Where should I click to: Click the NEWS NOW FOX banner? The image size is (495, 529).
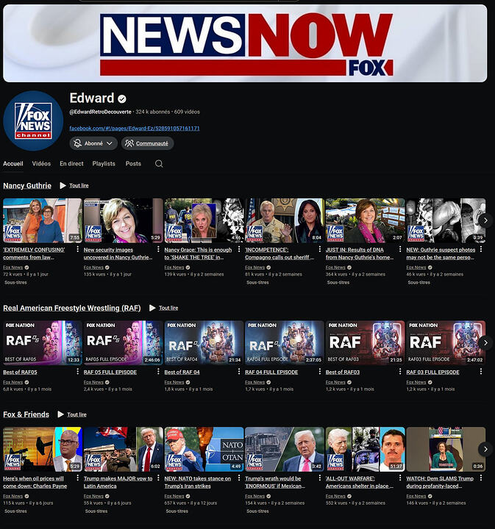pyautogui.click(x=245, y=43)
